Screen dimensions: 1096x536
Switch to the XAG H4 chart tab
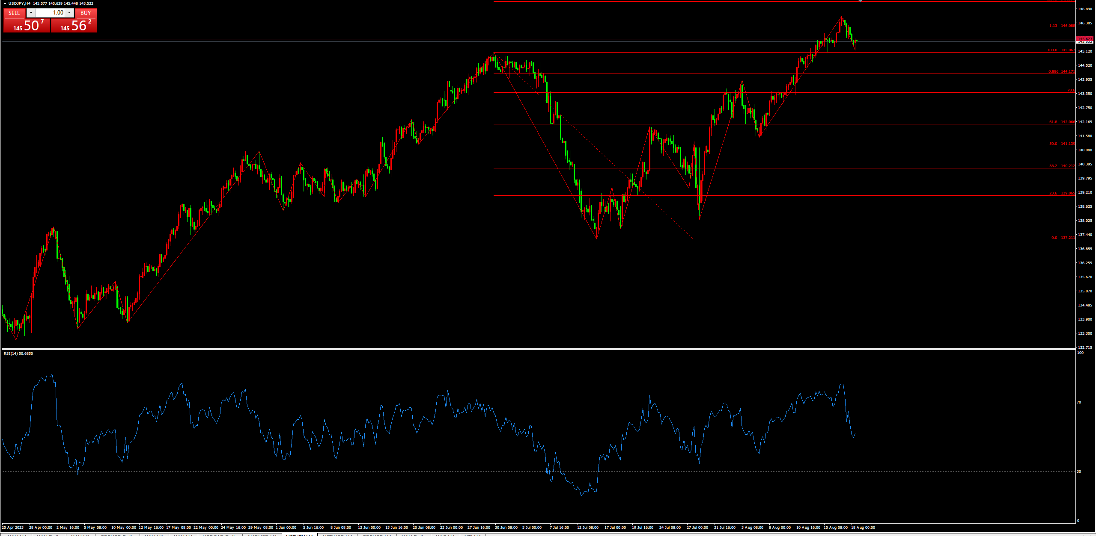tap(445, 535)
